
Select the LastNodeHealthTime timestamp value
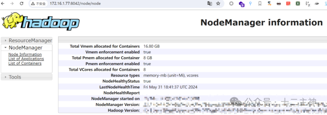[x=170, y=87]
